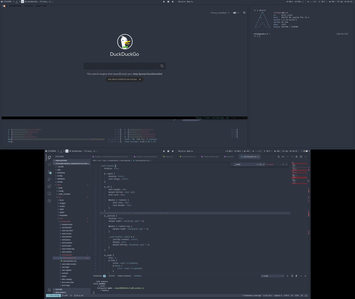The image size is (355, 299).
Task: Switch to card-teacher.vue editor tab
Action: pos(187,157)
